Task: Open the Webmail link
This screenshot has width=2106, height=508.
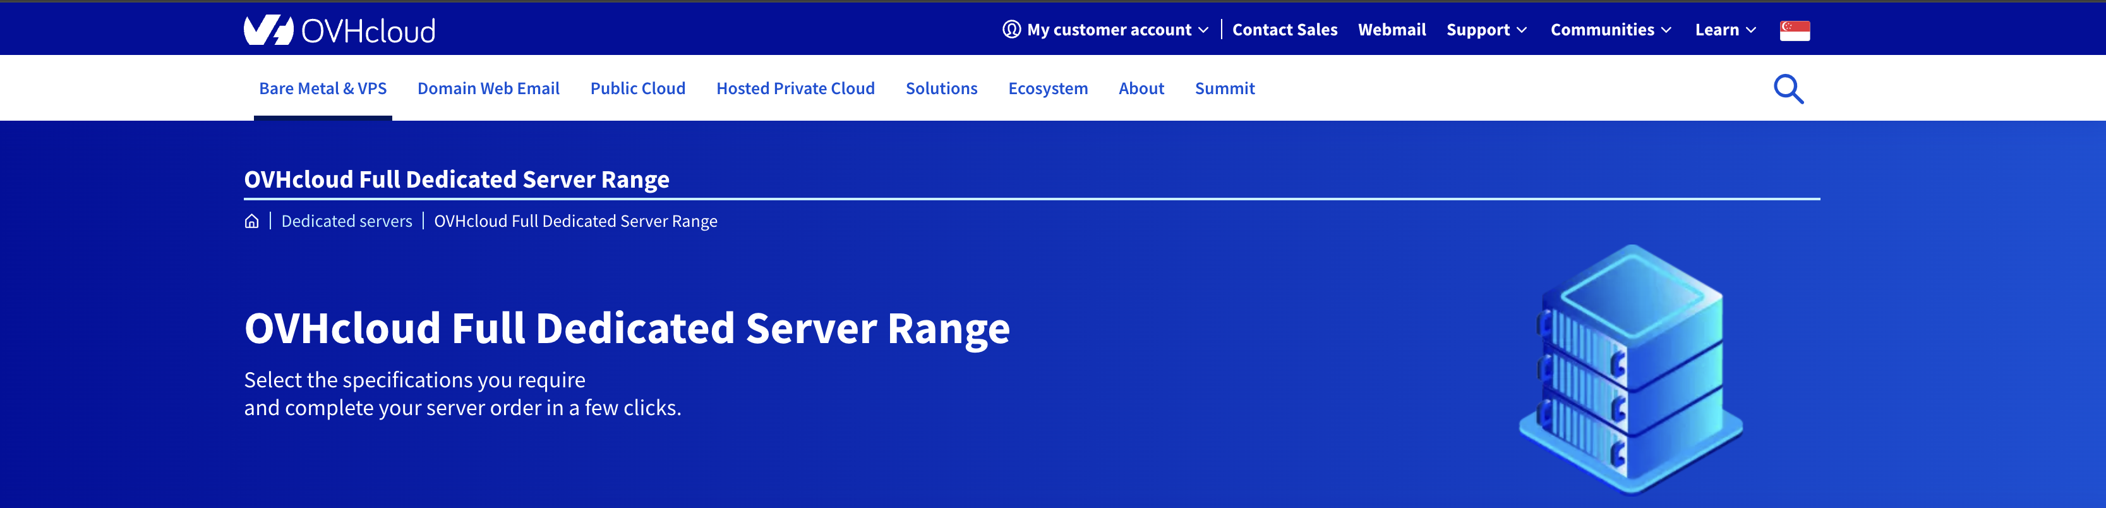Action: 1392,30
